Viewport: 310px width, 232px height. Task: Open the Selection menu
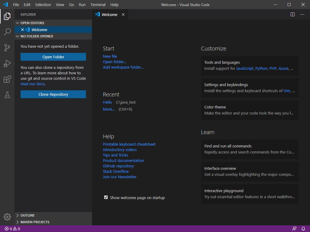(43, 5)
